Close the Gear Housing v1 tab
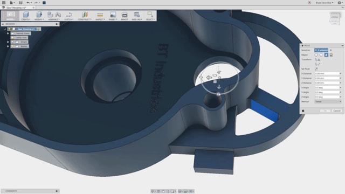 click(x=33, y=8)
